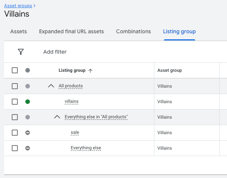Check the box for villains row
Screen dimensions: 227x178
[15, 102]
